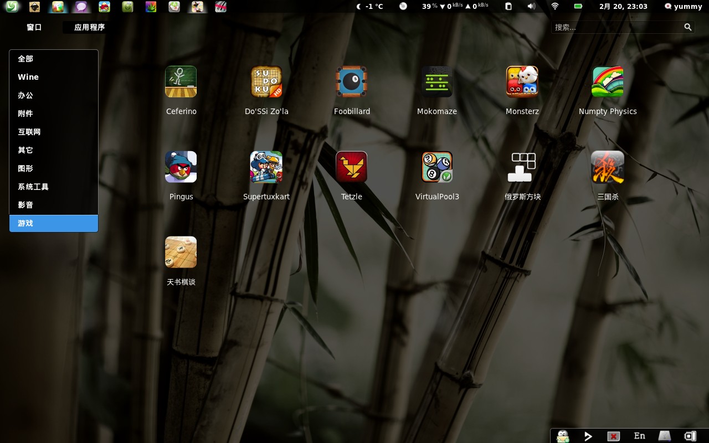The height and width of the screenshot is (443, 709).
Task: Open the weather indicator showing -1 °C
Action: pos(369,7)
